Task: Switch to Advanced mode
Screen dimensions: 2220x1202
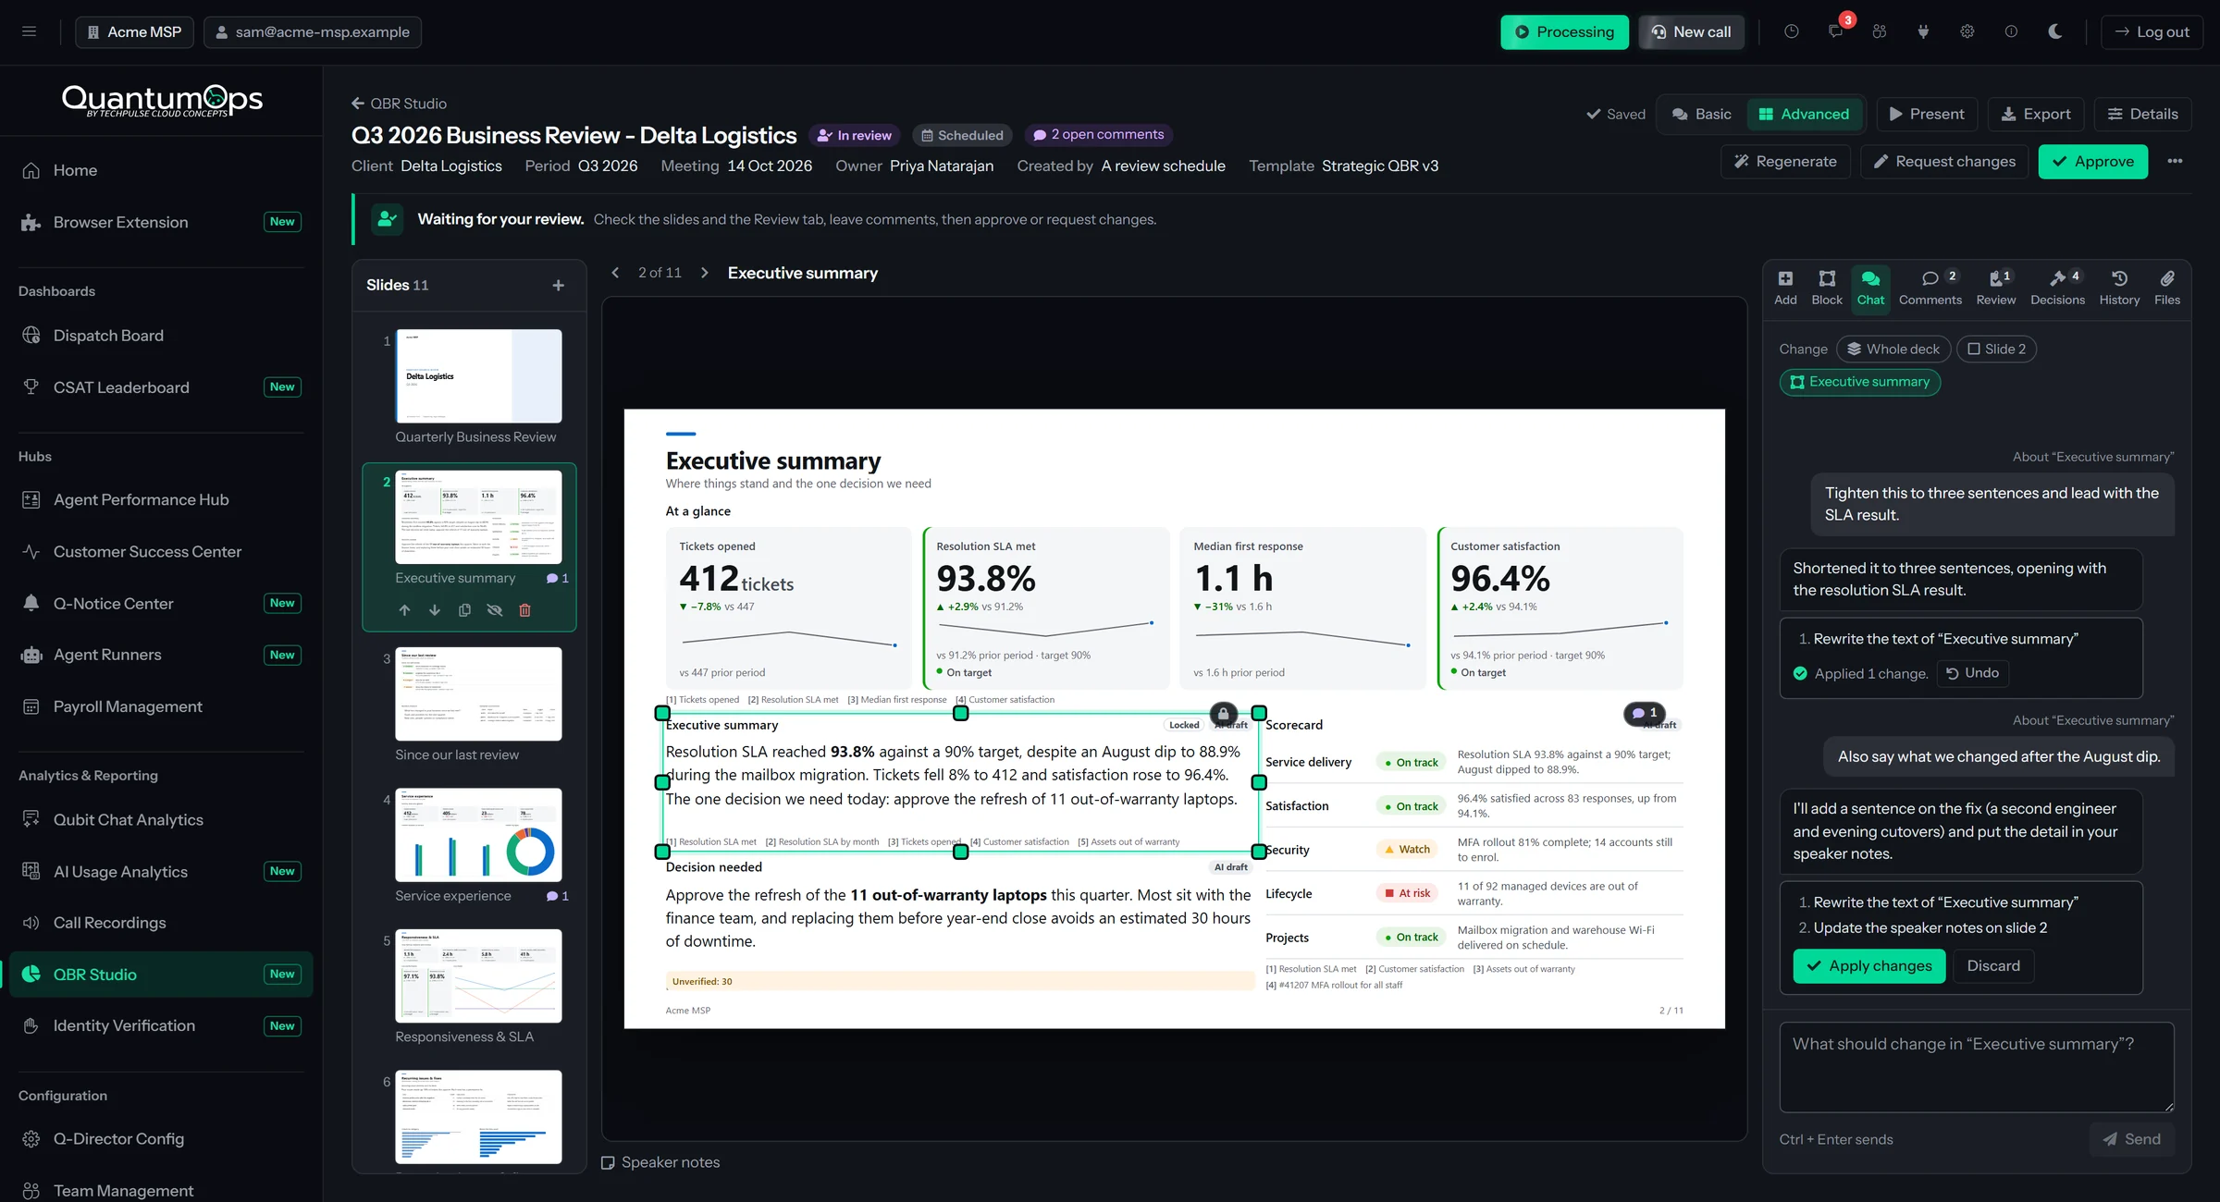Action: [x=1804, y=114]
